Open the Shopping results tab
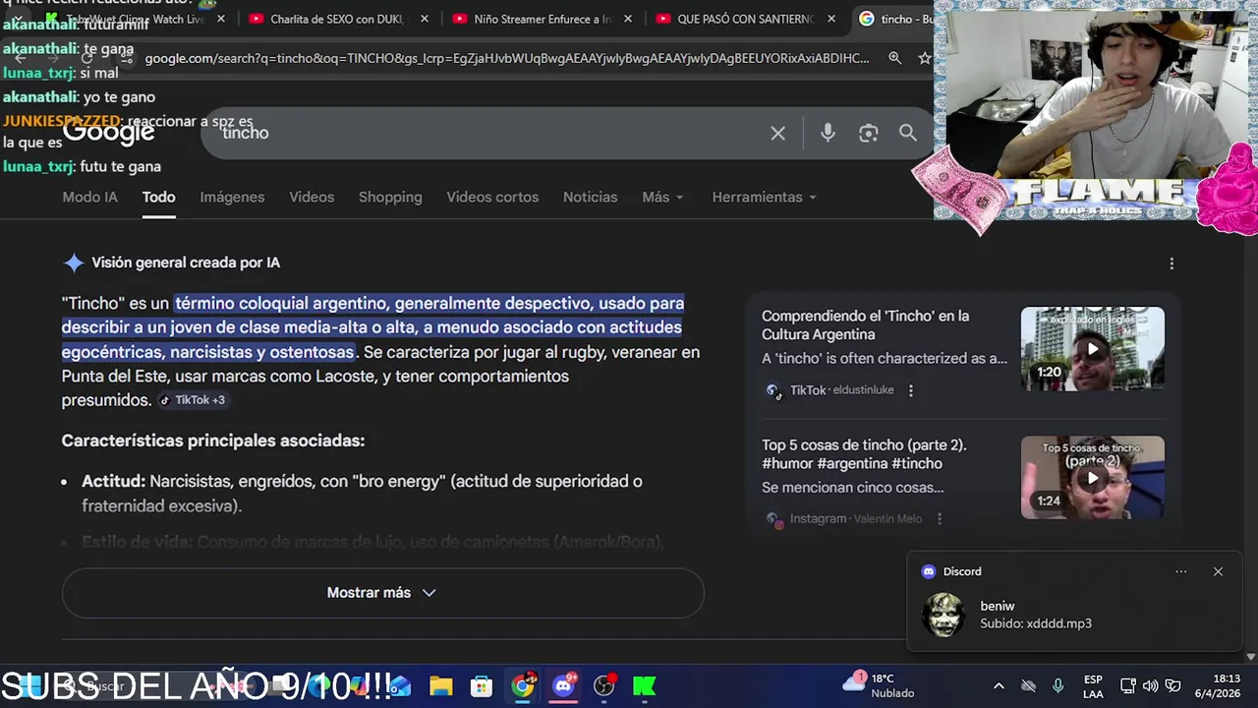The width and height of the screenshot is (1258, 708). (390, 197)
